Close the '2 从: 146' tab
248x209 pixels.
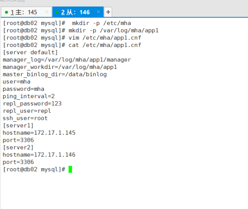[x=98, y=12]
